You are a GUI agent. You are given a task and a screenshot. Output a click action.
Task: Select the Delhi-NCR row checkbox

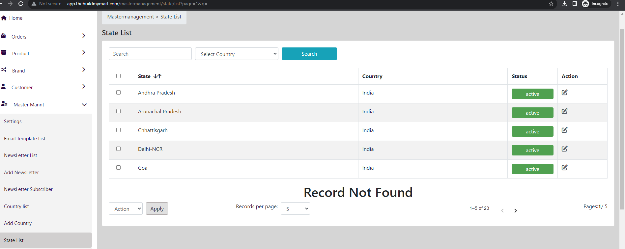click(119, 149)
